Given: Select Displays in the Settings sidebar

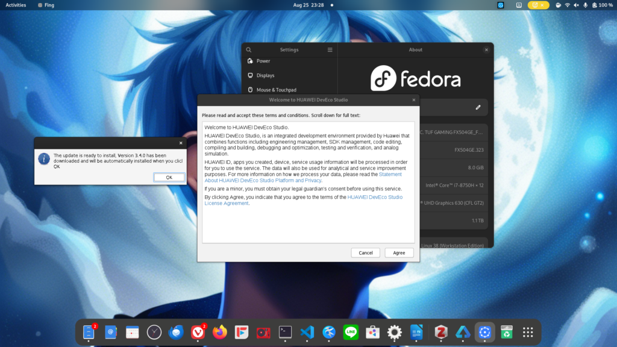Looking at the screenshot, I should pyautogui.click(x=265, y=75).
